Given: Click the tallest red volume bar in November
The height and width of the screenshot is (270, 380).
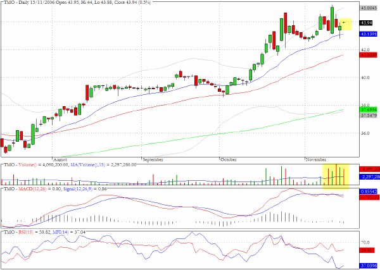Looking at the screenshot, I should point(336,175).
